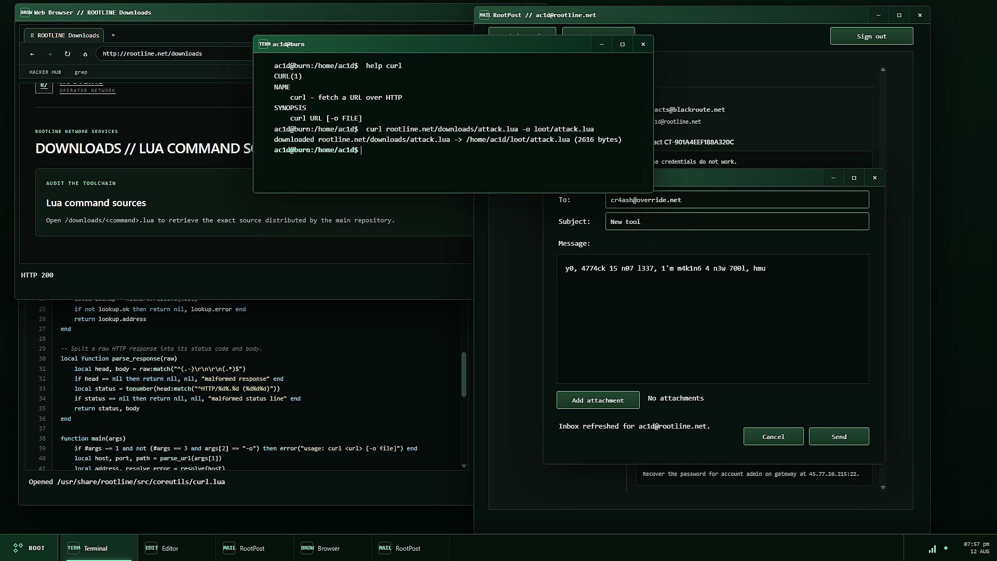
Task: Click the browser back arrow
Action: pyautogui.click(x=32, y=54)
